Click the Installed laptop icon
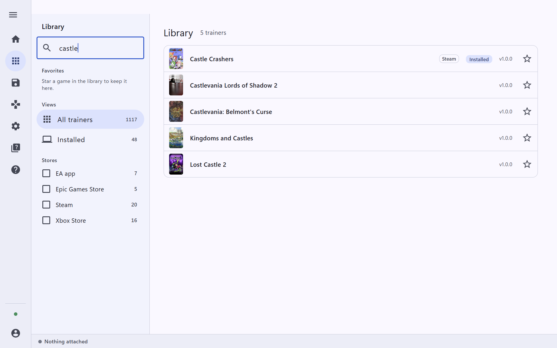The height and width of the screenshot is (348, 557). [47, 139]
